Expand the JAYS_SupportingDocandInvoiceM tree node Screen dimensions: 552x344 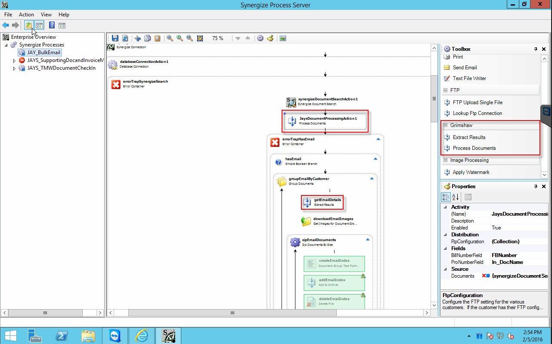click(14, 60)
